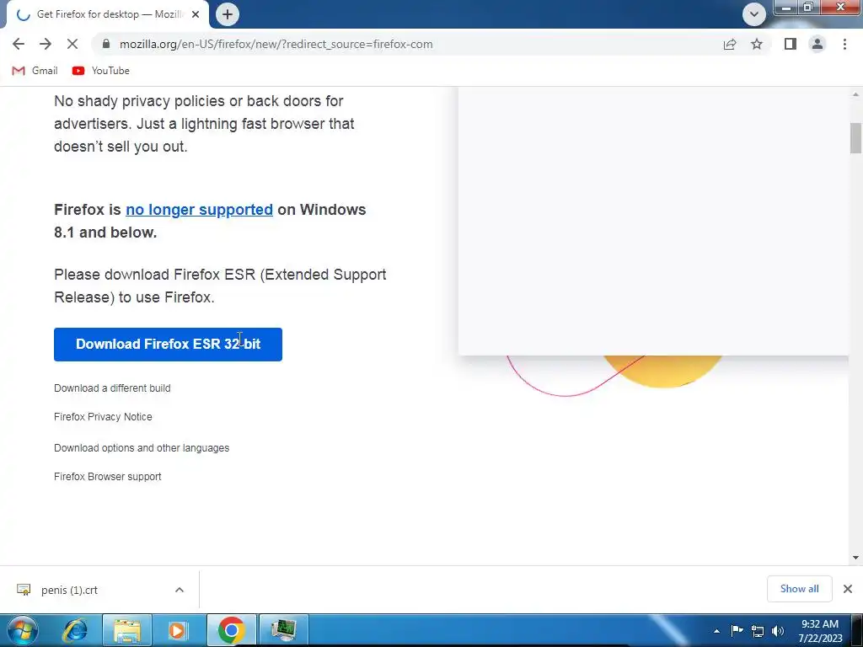Share this page icon in address bar

pyautogui.click(x=730, y=44)
